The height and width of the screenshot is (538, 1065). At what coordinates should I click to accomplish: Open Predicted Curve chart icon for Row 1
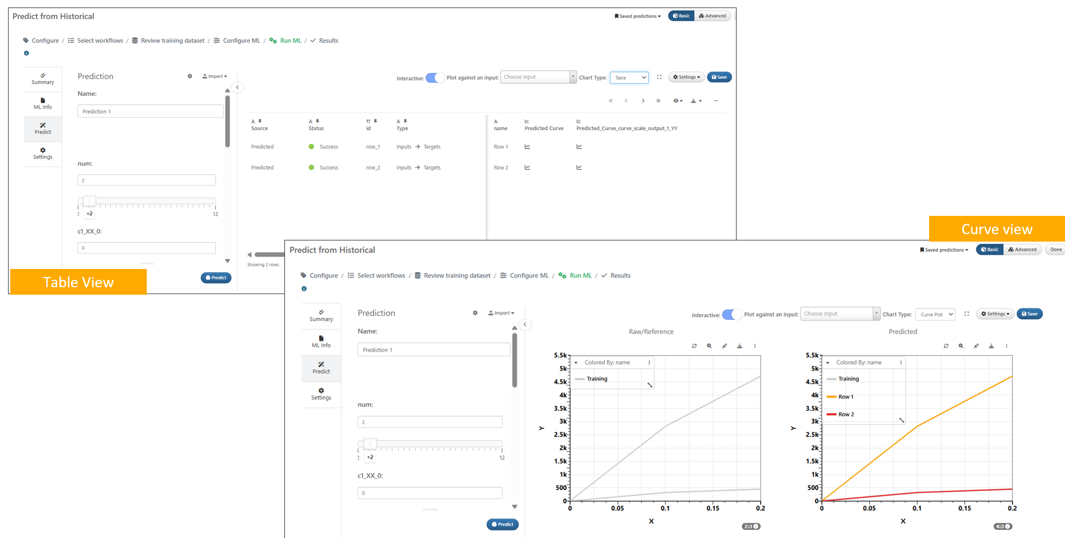pyautogui.click(x=527, y=147)
